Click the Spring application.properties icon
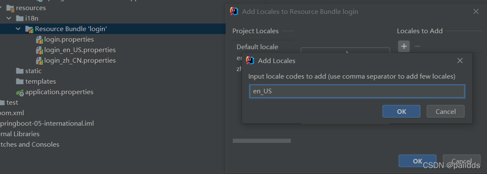The image size is (487, 174). 20,92
